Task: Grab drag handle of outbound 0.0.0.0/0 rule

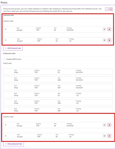Action: pos(6,125)
